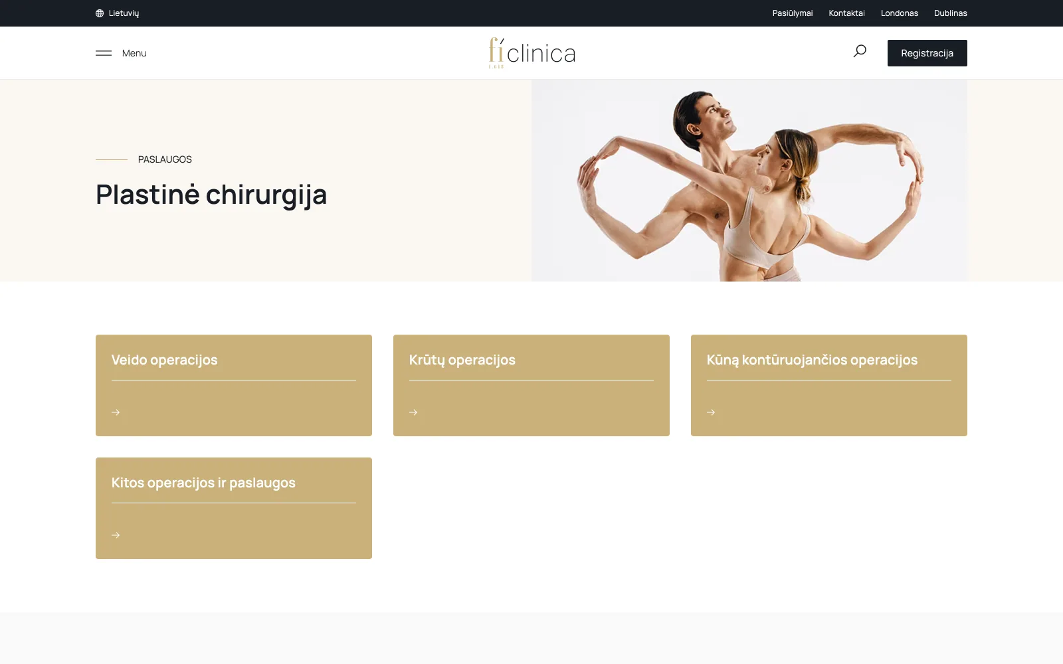This screenshot has height=664, width=1063.
Task: Click the PASLAUGOS breadcrumb label
Action: click(x=165, y=159)
